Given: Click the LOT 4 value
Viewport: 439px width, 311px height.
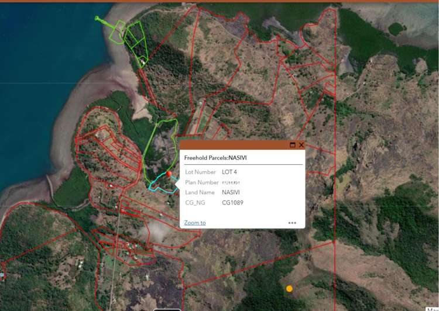Looking at the screenshot, I should [x=229, y=172].
